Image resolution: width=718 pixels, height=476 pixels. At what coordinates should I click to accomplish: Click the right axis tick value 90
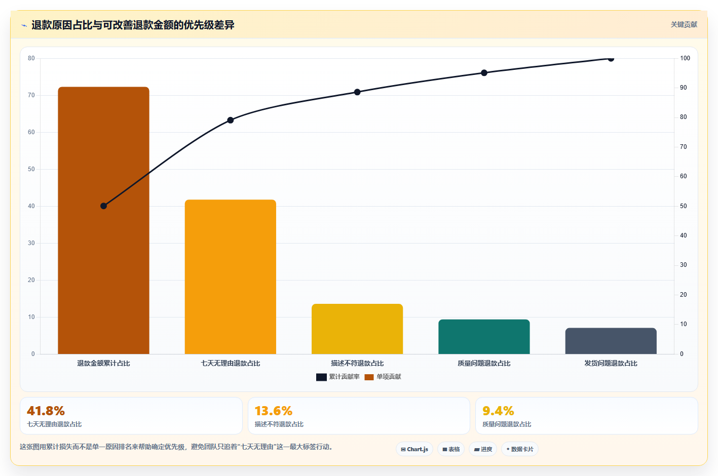click(x=684, y=88)
